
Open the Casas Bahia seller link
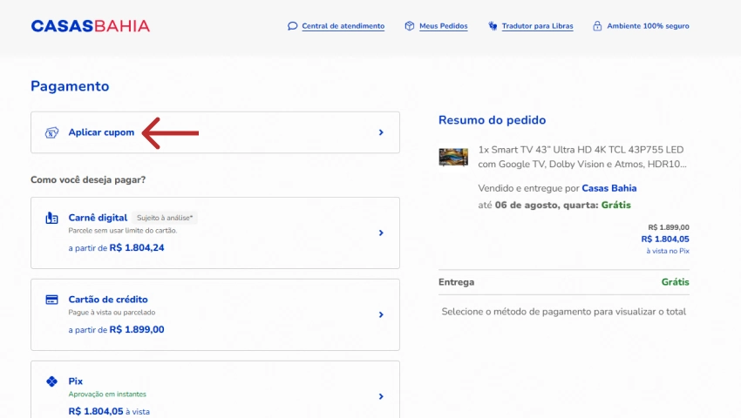(x=608, y=188)
